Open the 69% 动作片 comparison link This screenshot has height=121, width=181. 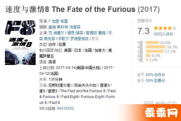[155, 75]
